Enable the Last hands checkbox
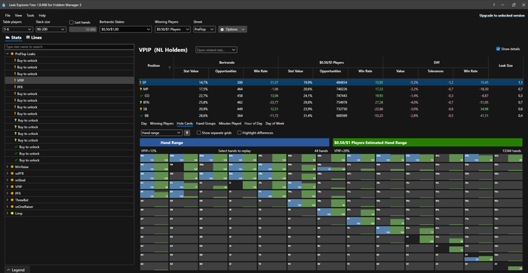The image size is (528, 273). click(x=72, y=23)
